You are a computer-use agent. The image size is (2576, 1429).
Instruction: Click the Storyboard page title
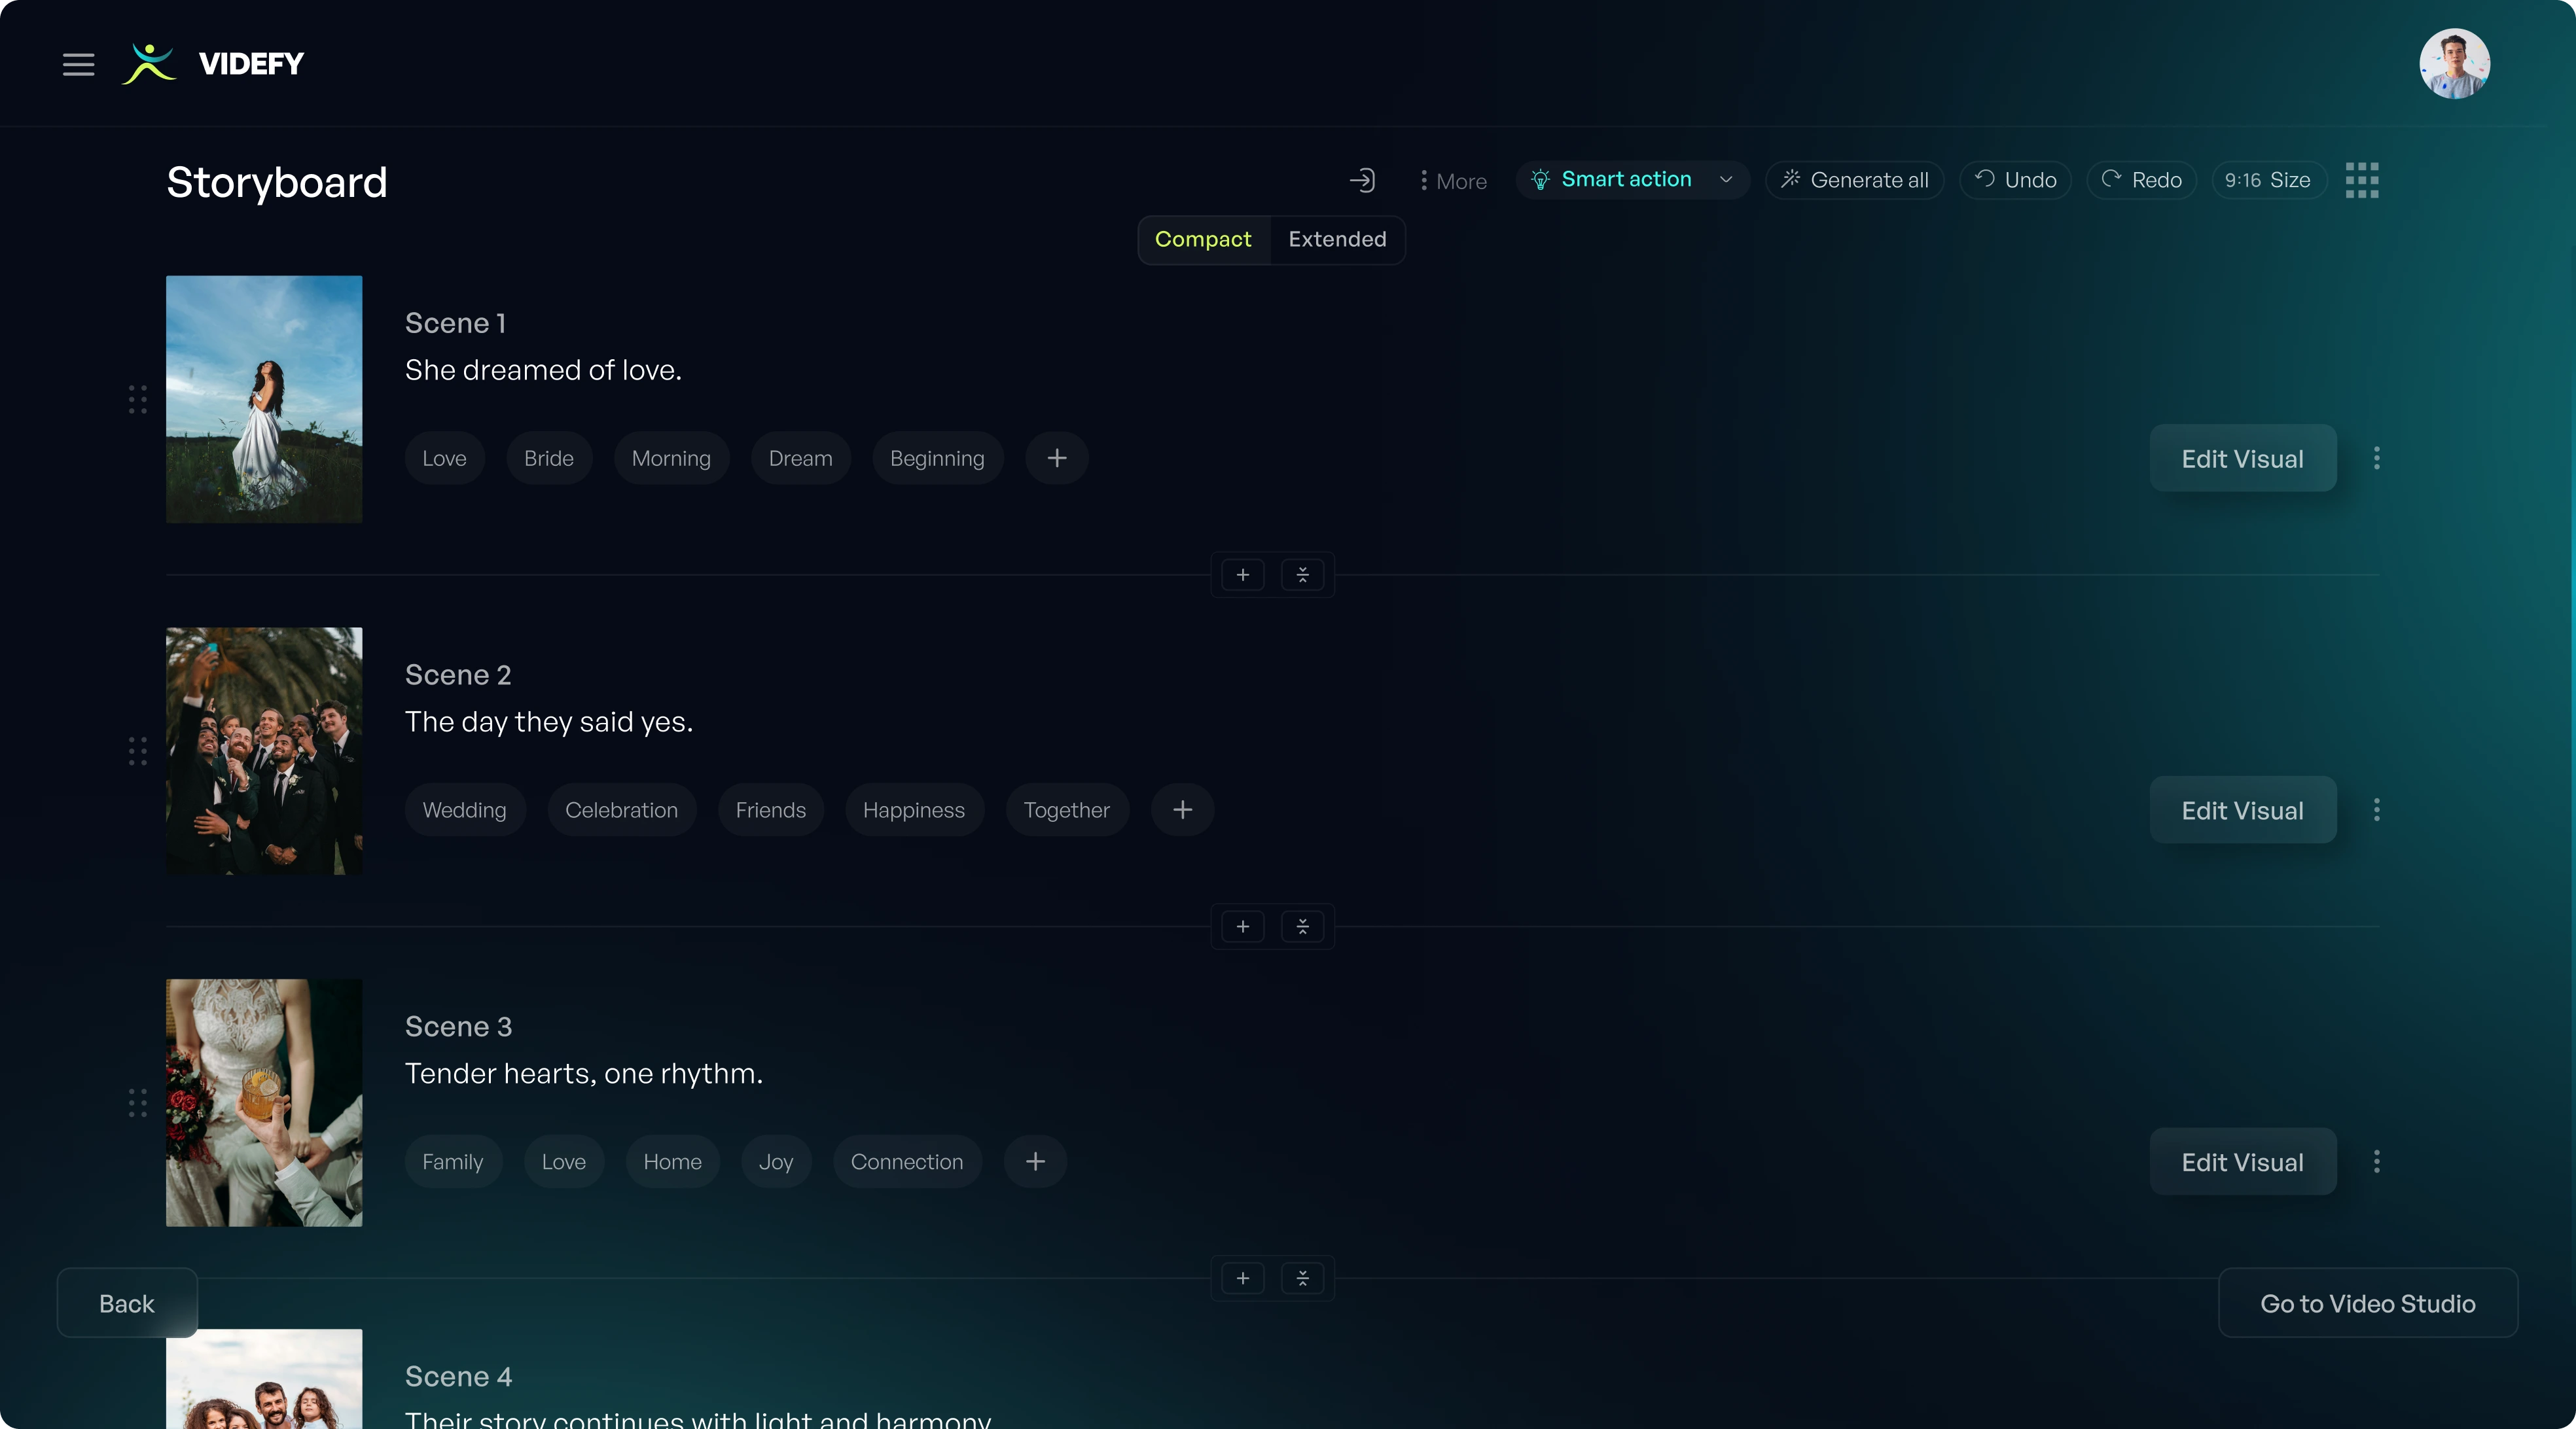click(x=277, y=182)
